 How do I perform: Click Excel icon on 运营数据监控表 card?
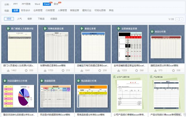(x=119, y=28)
